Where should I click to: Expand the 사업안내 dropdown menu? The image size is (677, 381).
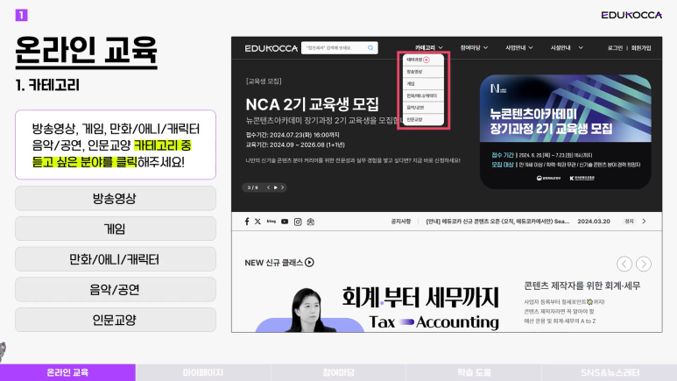[519, 47]
